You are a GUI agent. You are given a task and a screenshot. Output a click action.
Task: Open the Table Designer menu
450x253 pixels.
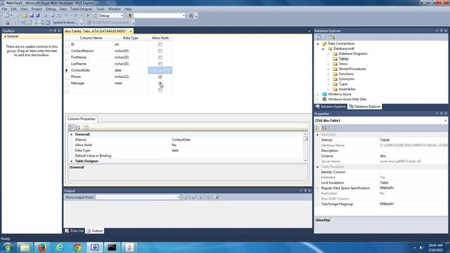[x=82, y=9]
